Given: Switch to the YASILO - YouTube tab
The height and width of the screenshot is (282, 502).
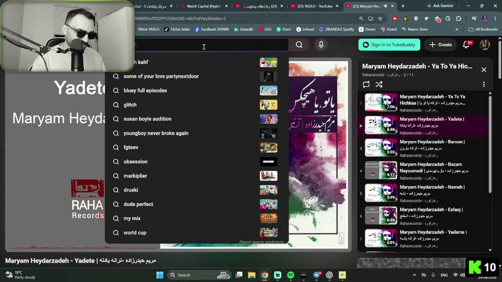Looking at the screenshot, I should [x=315, y=6].
